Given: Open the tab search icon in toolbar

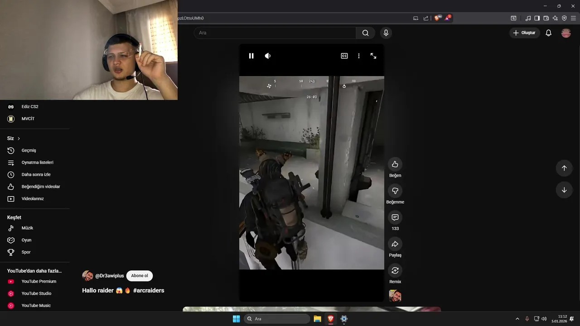Looking at the screenshot, I should (513, 18).
